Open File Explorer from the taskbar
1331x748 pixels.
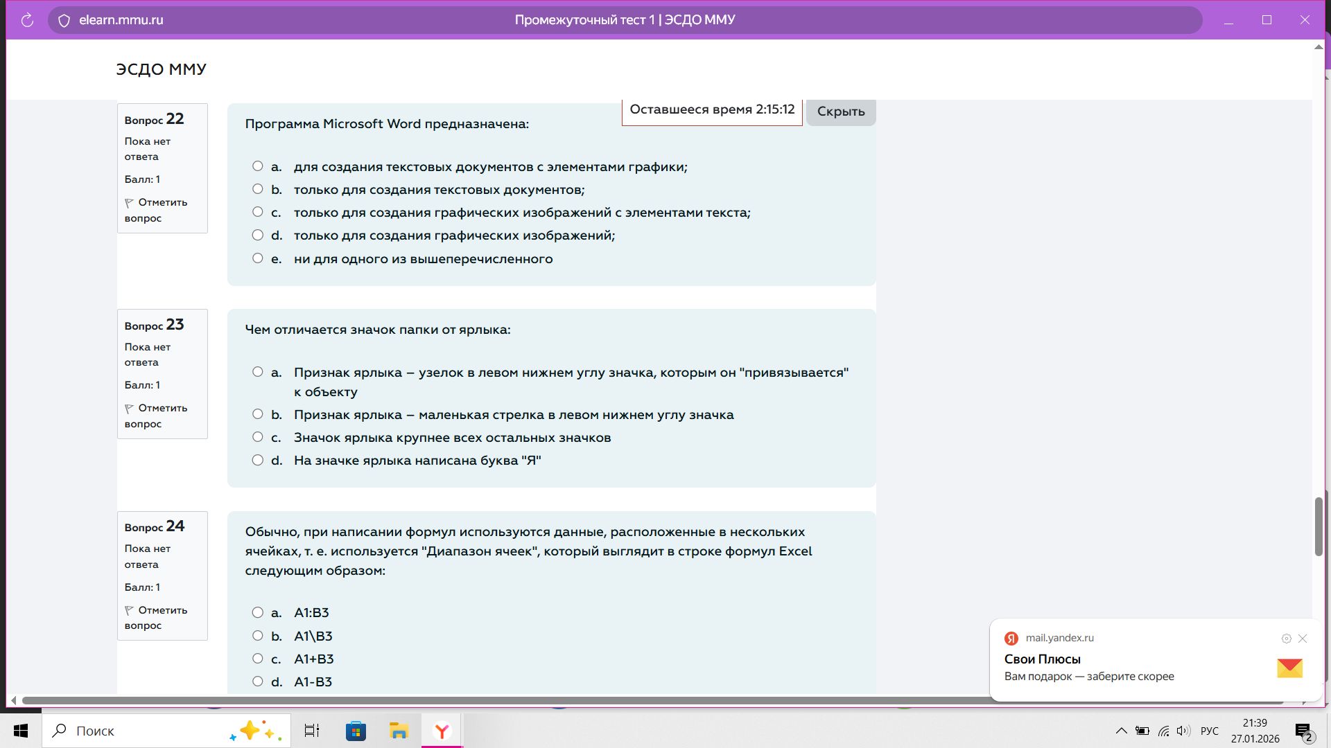coord(399,731)
